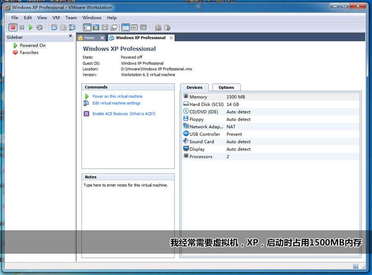The width and height of the screenshot is (372, 275).
Task: Minimize the VMware Workstation window
Action: [335, 6]
